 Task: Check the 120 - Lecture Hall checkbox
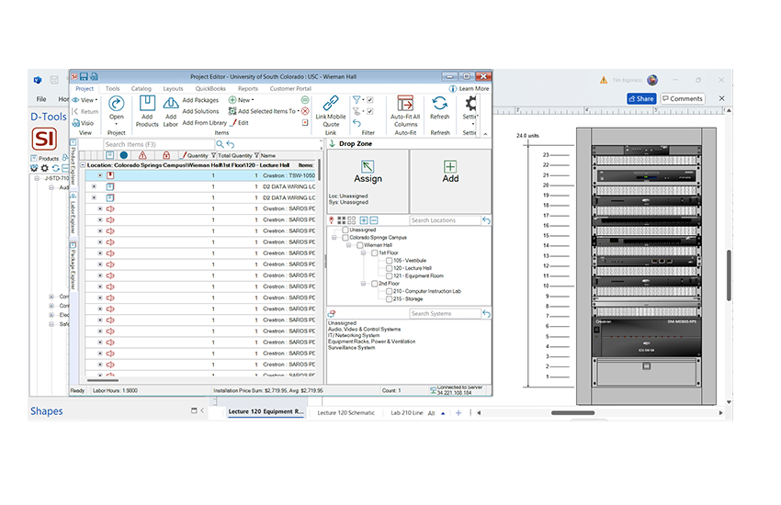click(x=389, y=268)
